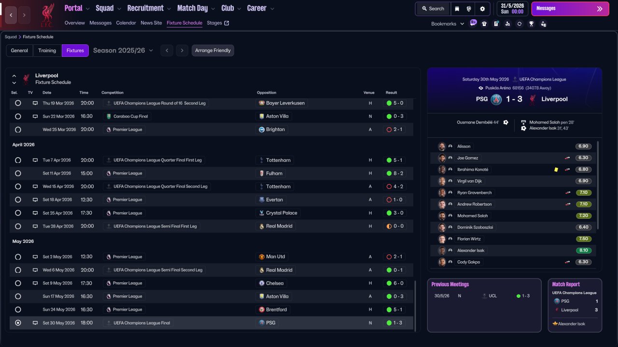Go back with the left arrow button
Screen dimensions: 618x347
12,15
